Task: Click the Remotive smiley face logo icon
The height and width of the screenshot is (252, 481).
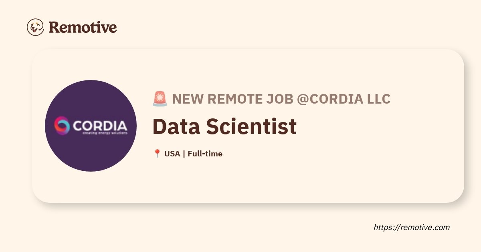Action: pos(35,27)
